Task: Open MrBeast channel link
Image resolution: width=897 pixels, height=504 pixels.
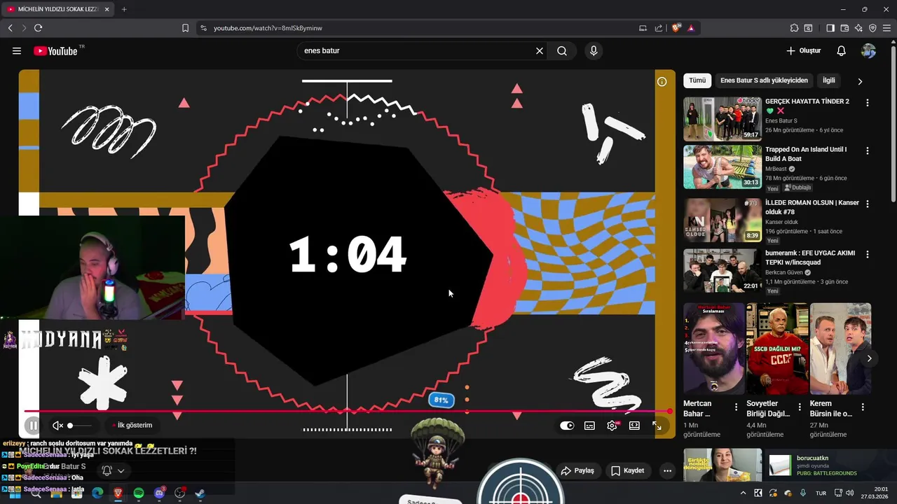Action: (x=776, y=169)
